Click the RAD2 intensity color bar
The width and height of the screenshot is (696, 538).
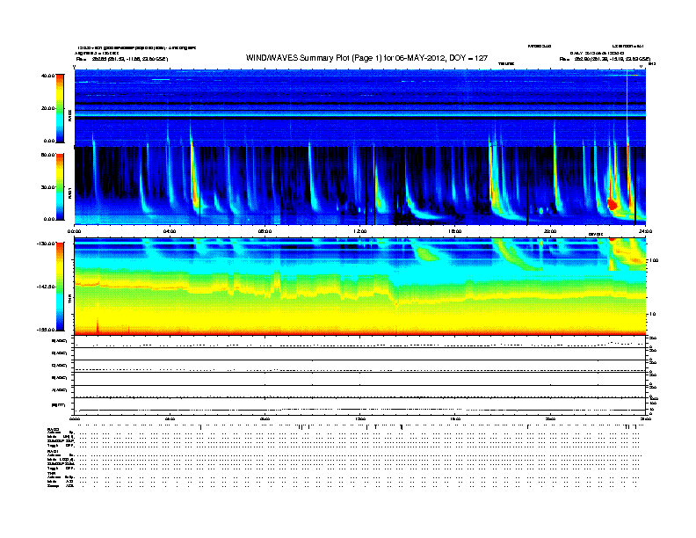(60, 108)
